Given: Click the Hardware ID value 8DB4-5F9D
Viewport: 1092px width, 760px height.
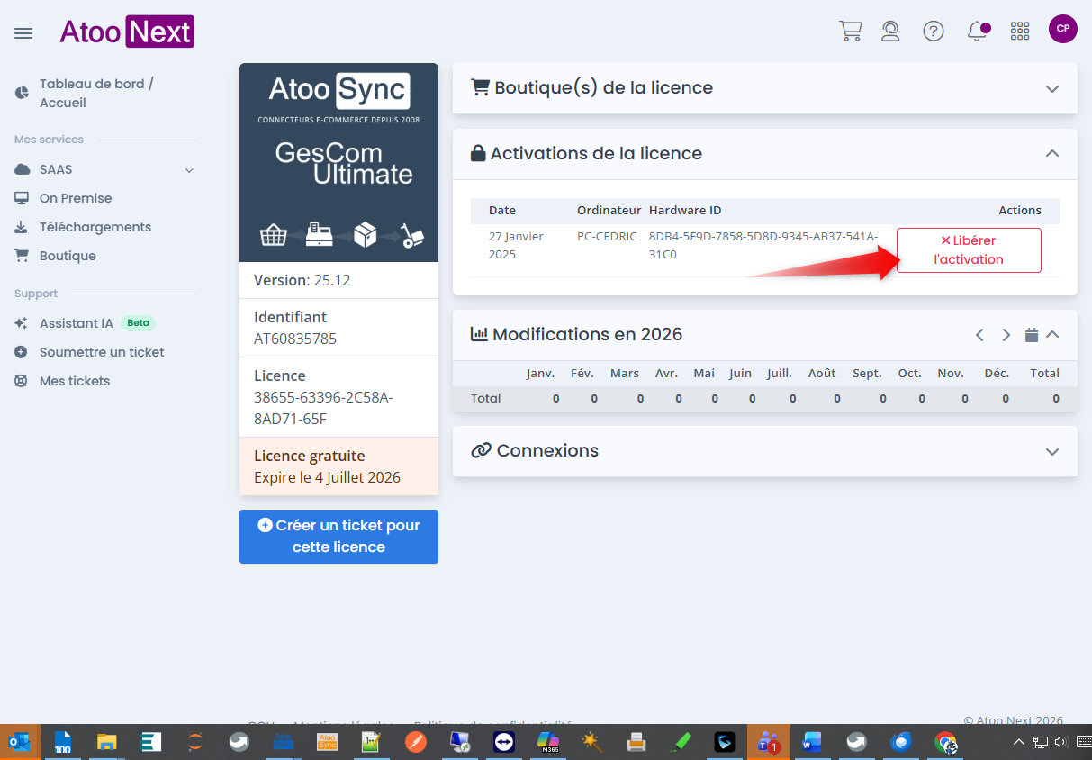Looking at the screenshot, I should 763,245.
